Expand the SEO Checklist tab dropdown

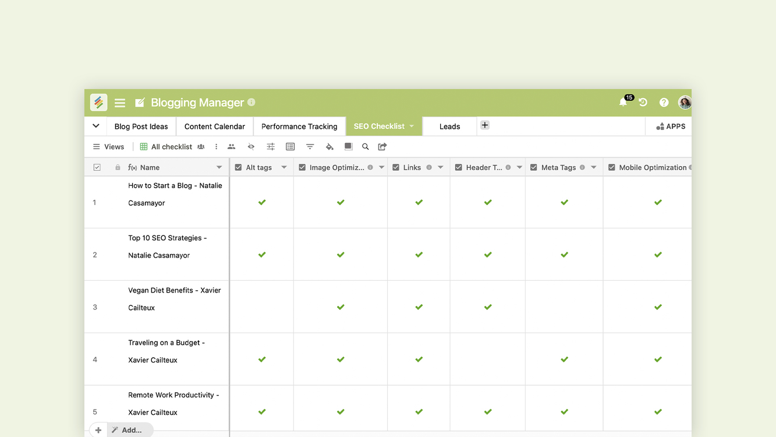coord(412,126)
